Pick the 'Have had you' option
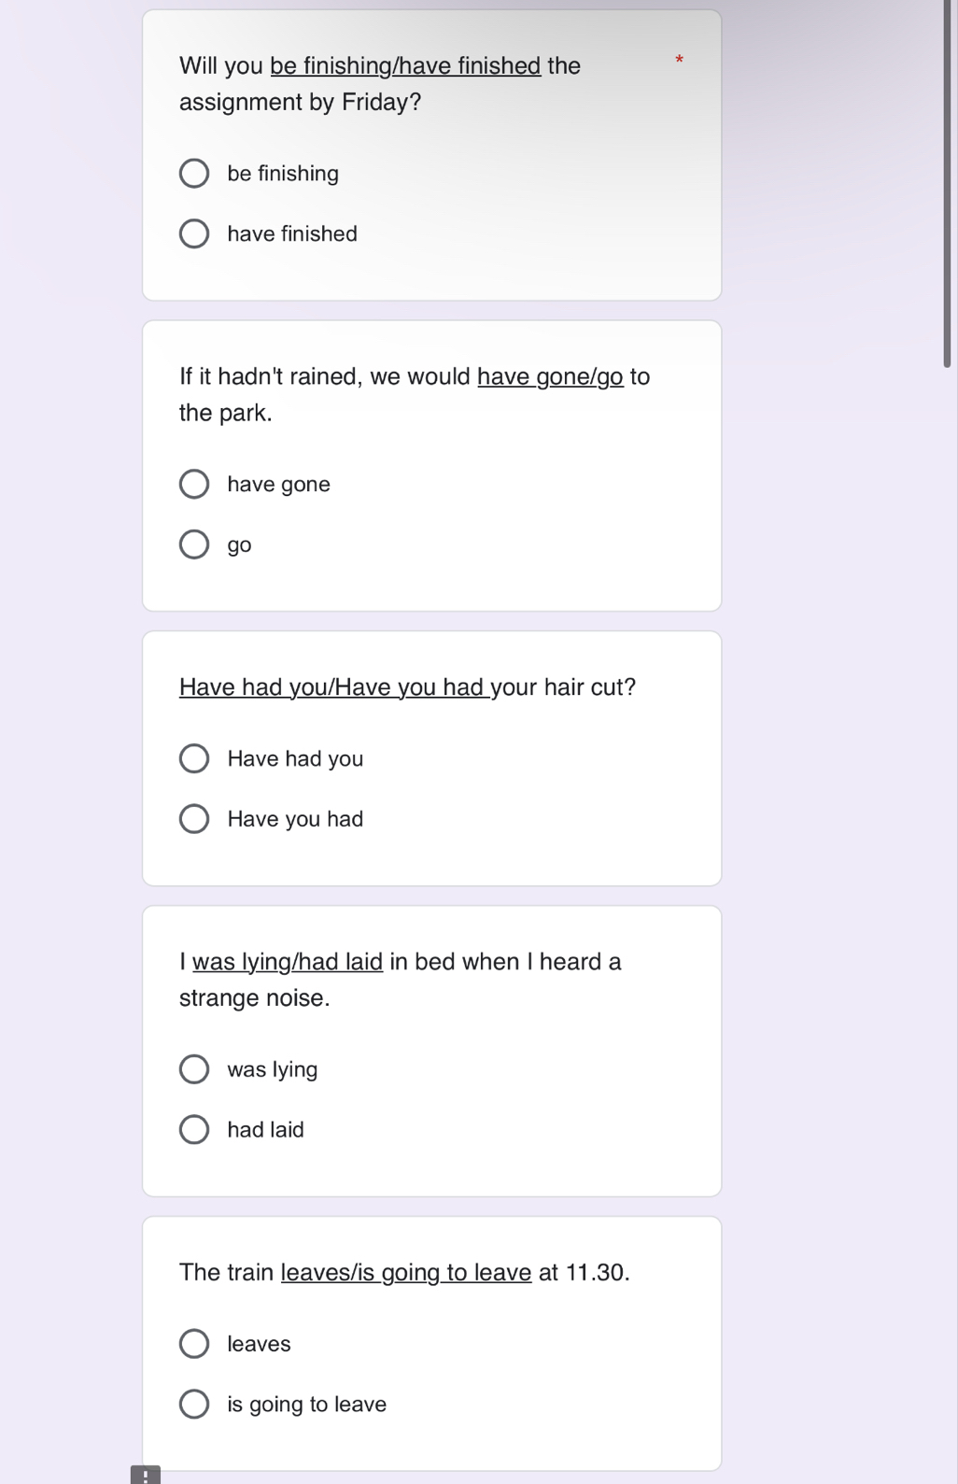This screenshot has width=958, height=1484. 194,758
